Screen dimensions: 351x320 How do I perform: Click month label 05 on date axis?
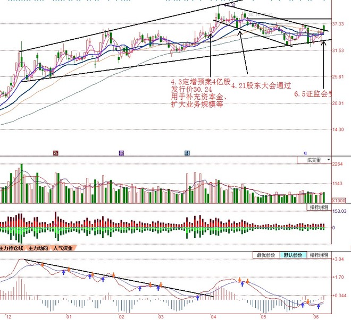tap(263, 317)
